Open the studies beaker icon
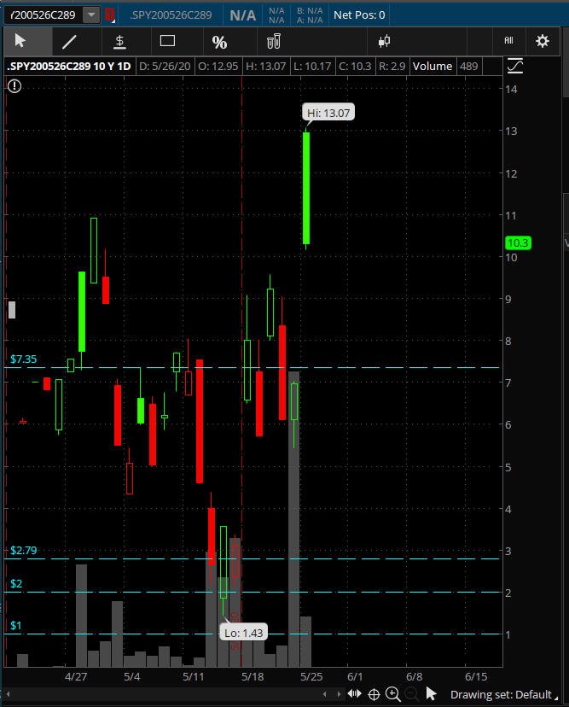The image size is (569, 707). 273,41
